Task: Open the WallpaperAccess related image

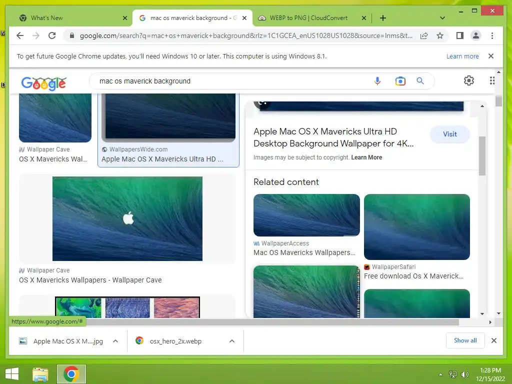Action: [x=306, y=215]
